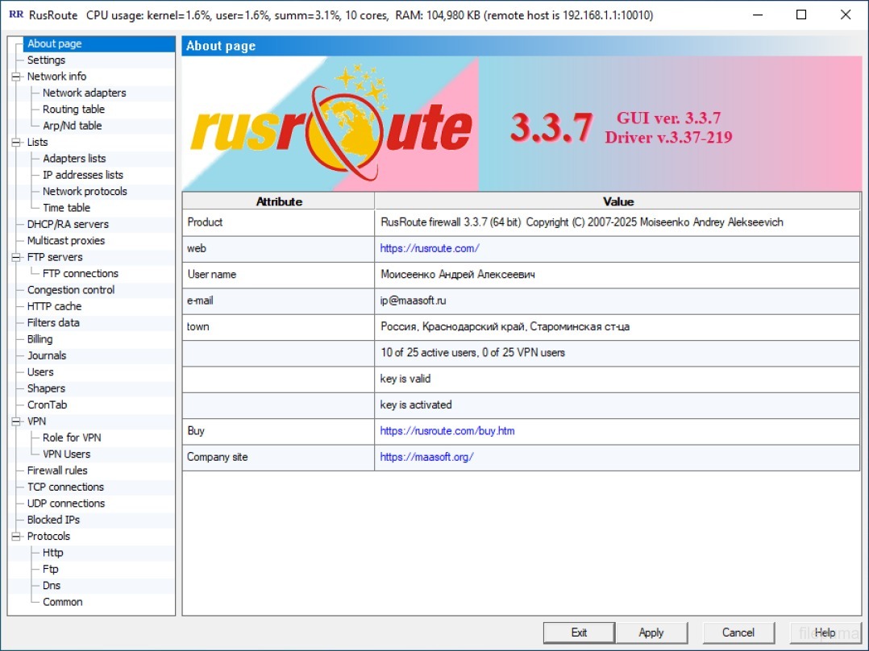Viewport: 869px width, 651px height.
Task: Collapse the VPN tree branch
Action: (15, 421)
